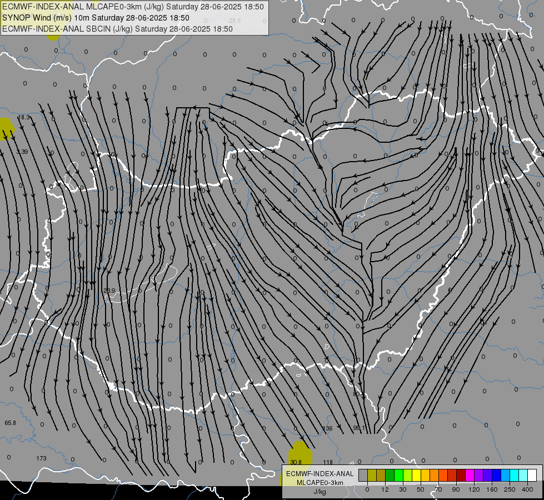This screenshot has width=544, height=500.
Task: Click the yellow-green legend swatch
Action: (407, 475)
